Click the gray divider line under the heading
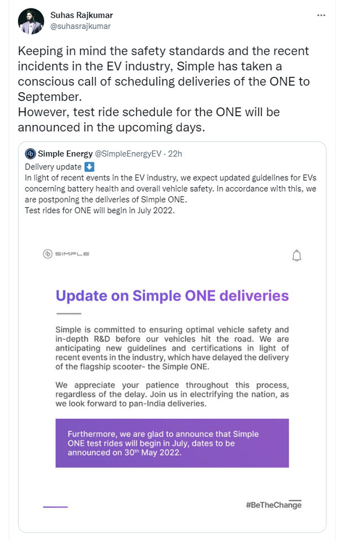339x541 pixels. (68, 313)
